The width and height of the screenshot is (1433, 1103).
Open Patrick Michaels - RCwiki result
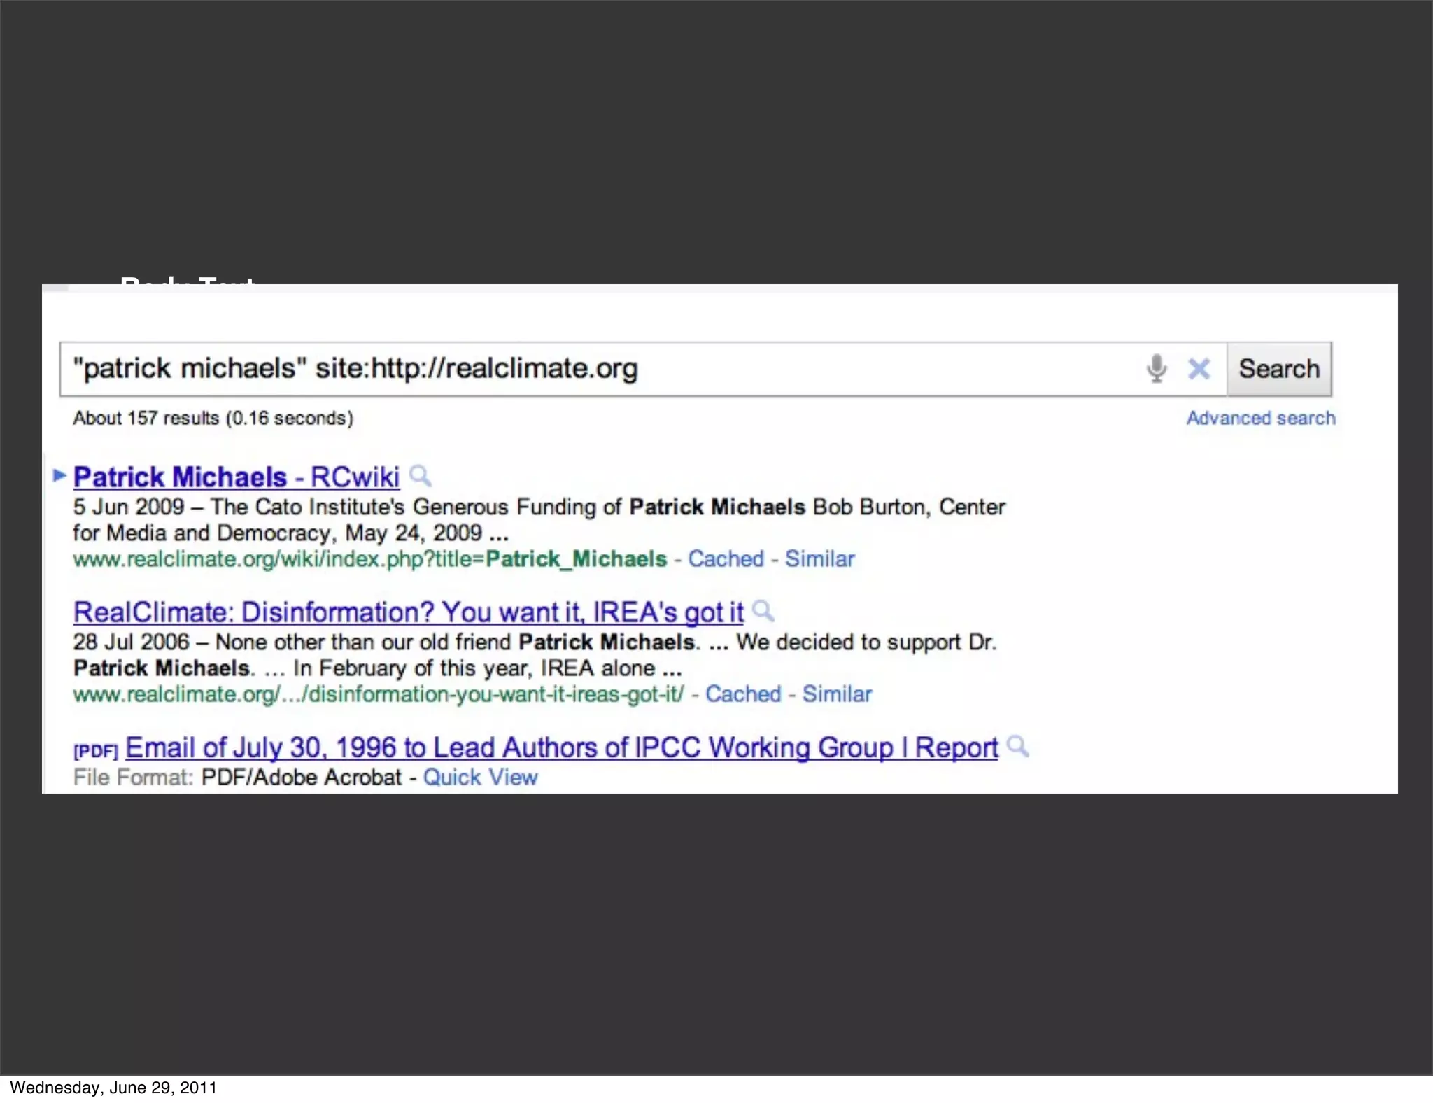pos(237,477)
